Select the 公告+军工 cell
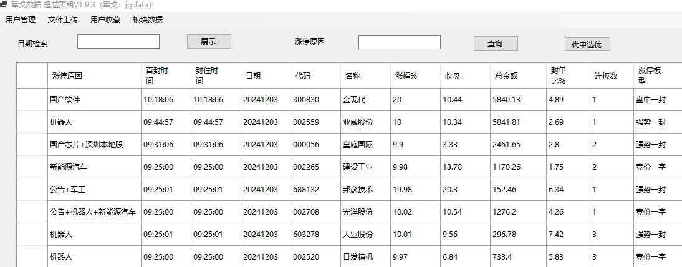The height and width of the screenshot is (267, 682). (94, 190)
